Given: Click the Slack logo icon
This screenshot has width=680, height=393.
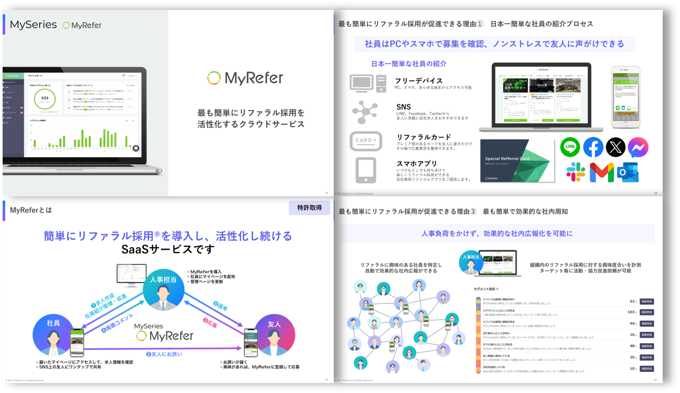Looking at the screenshot, I should tap(576, 172).
